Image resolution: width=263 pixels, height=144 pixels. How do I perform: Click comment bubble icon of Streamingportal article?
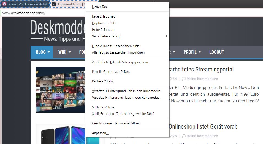coord(184,79)
